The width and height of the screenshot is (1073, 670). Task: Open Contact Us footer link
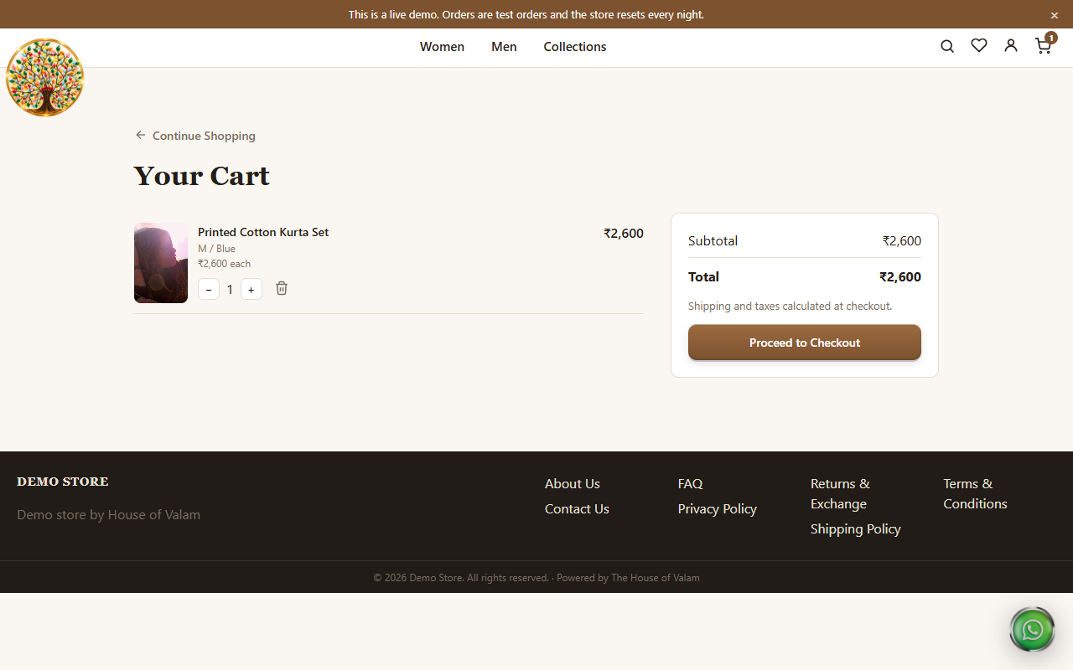click(577, 508)
